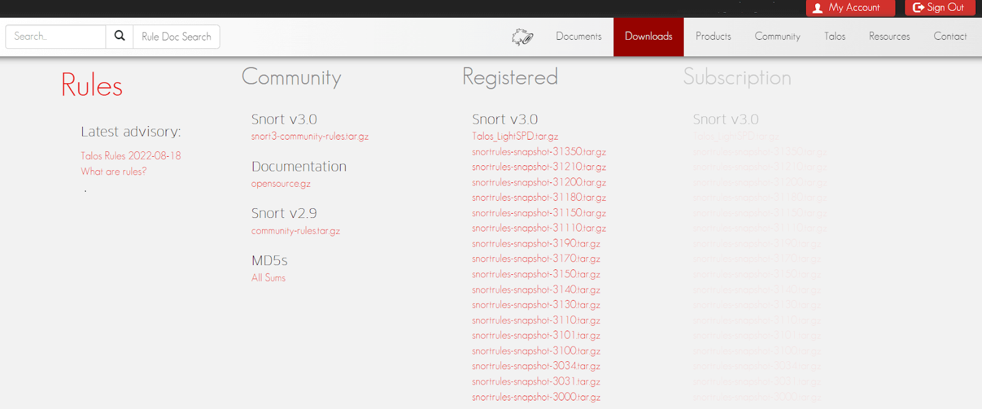Click the 'Latest advisory:' heading
This screenshot has width=982, height=409.
(x=131, y=132)
